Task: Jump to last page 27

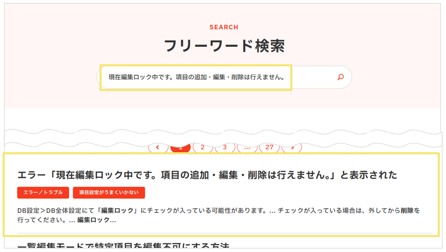Action: pos(269,148)
